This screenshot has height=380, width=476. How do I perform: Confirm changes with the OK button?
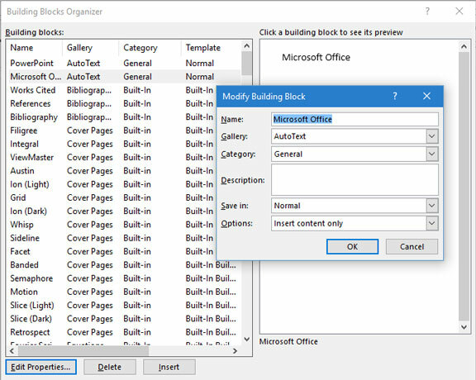352,246
